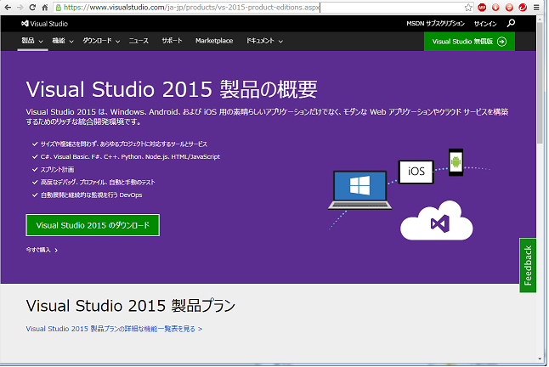Viewport: 549px width, 367px height.
Task: Expand the 製品 navigation menu
Action: pyautogui.click(x=32, y=41)
